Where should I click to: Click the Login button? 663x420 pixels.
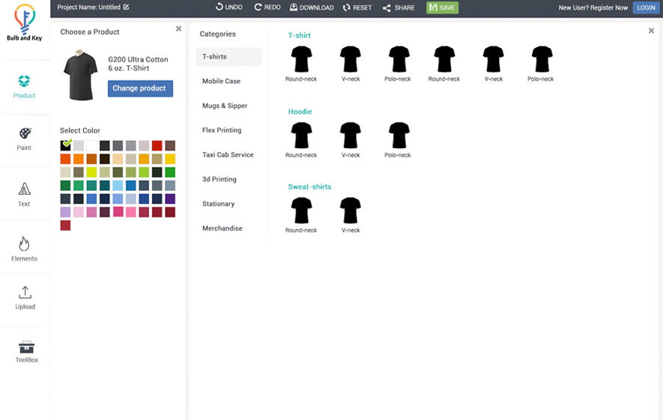[646, 7]
